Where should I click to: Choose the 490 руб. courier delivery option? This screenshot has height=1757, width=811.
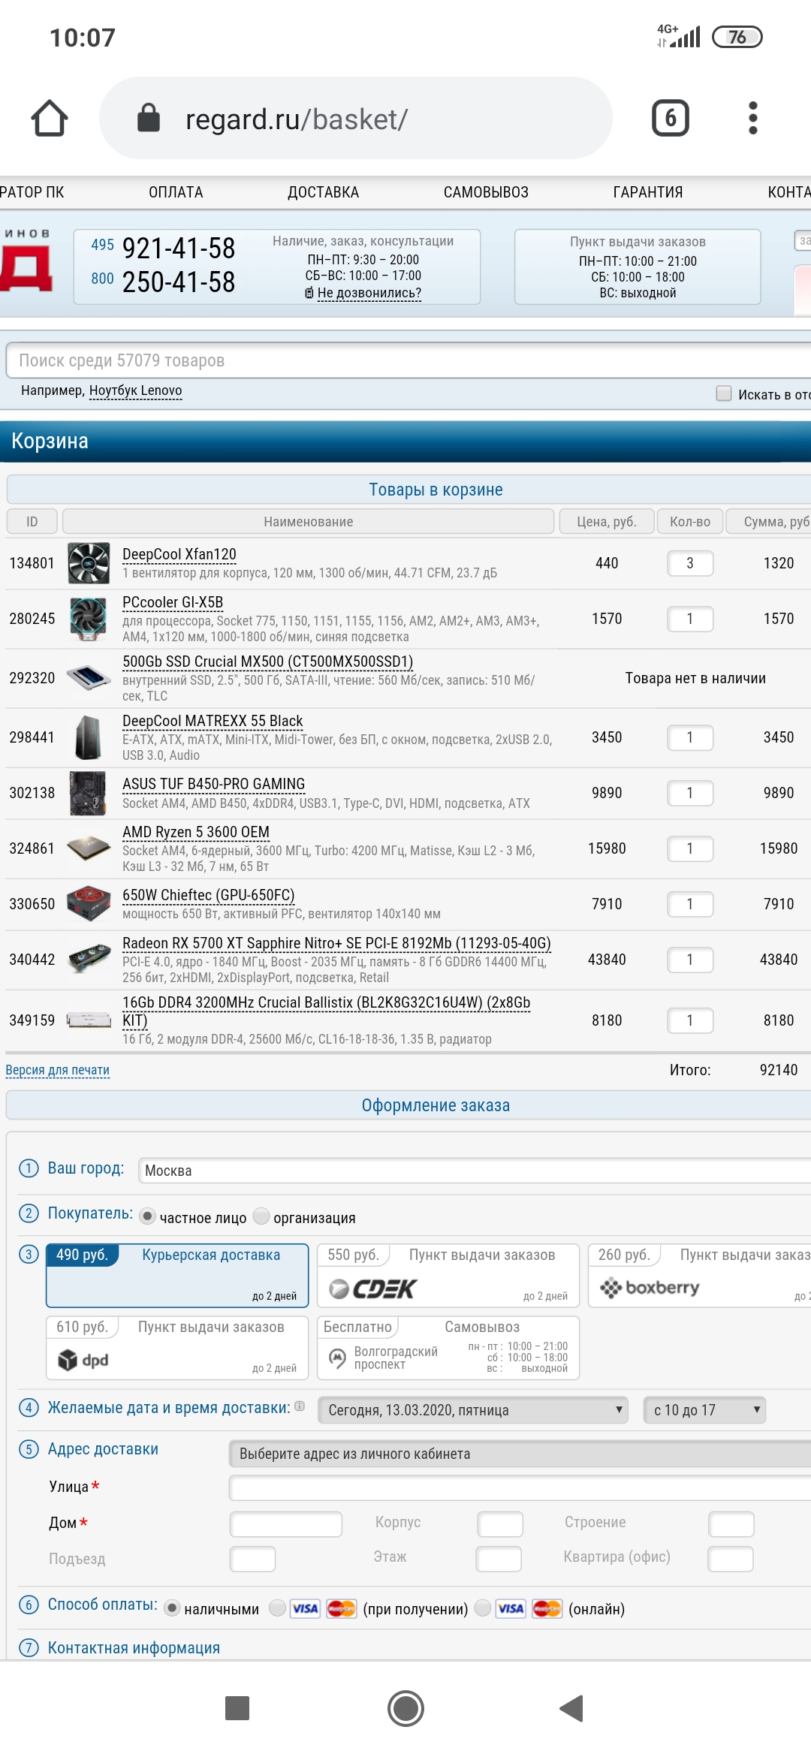(177, 1276)
